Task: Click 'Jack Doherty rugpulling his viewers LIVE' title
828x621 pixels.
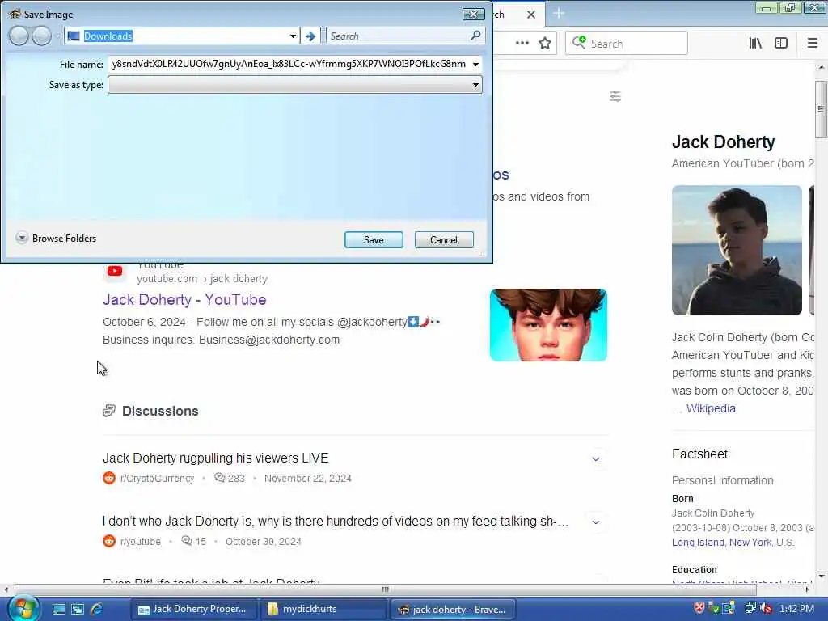Action: click(x=215, y=458)
